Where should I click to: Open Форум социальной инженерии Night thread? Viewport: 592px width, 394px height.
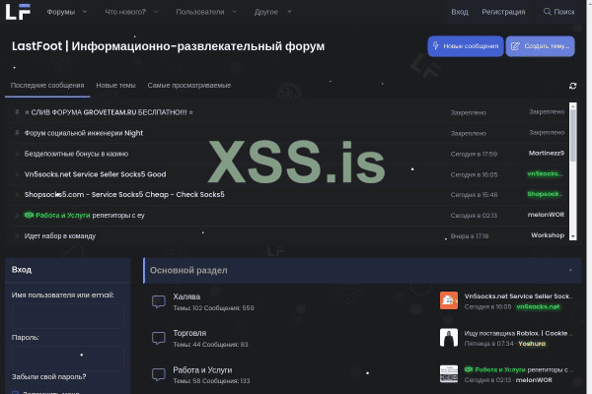click(84, 133)
